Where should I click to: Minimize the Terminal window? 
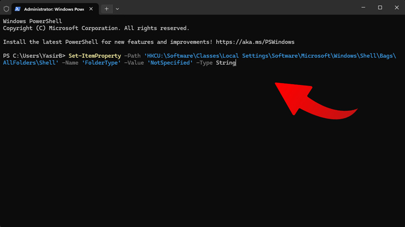363,8
